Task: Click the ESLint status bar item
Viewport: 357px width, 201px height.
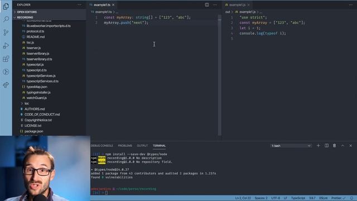Action: 324,198
